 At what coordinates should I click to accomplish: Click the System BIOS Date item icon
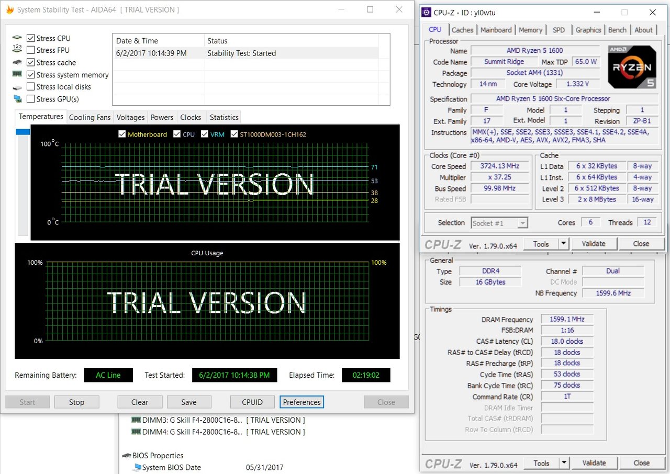137,467
